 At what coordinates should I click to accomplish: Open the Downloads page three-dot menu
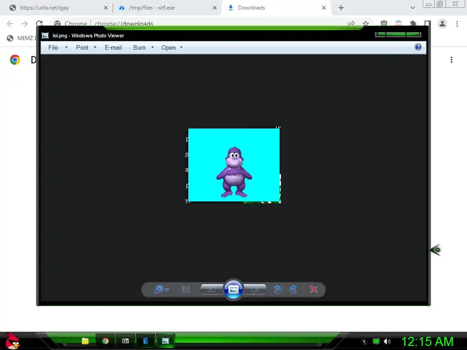[451, 60]
